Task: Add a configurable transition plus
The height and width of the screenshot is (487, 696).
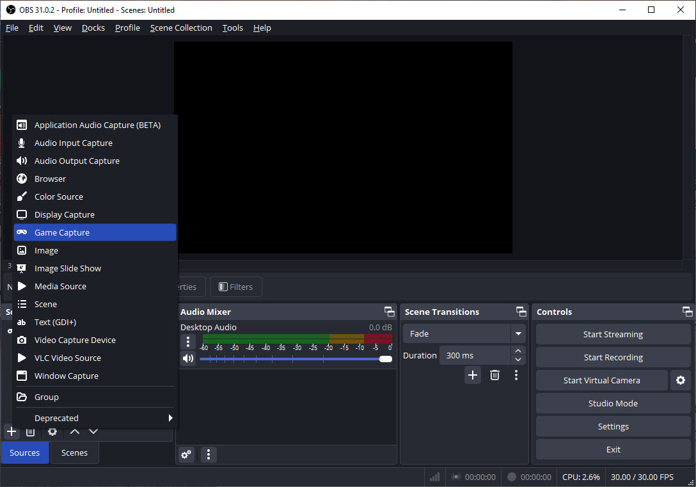Action: [473, 375]
